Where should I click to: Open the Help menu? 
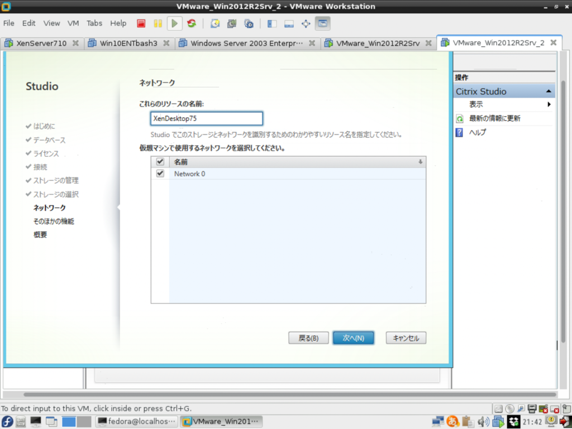[x=118, y=23]
